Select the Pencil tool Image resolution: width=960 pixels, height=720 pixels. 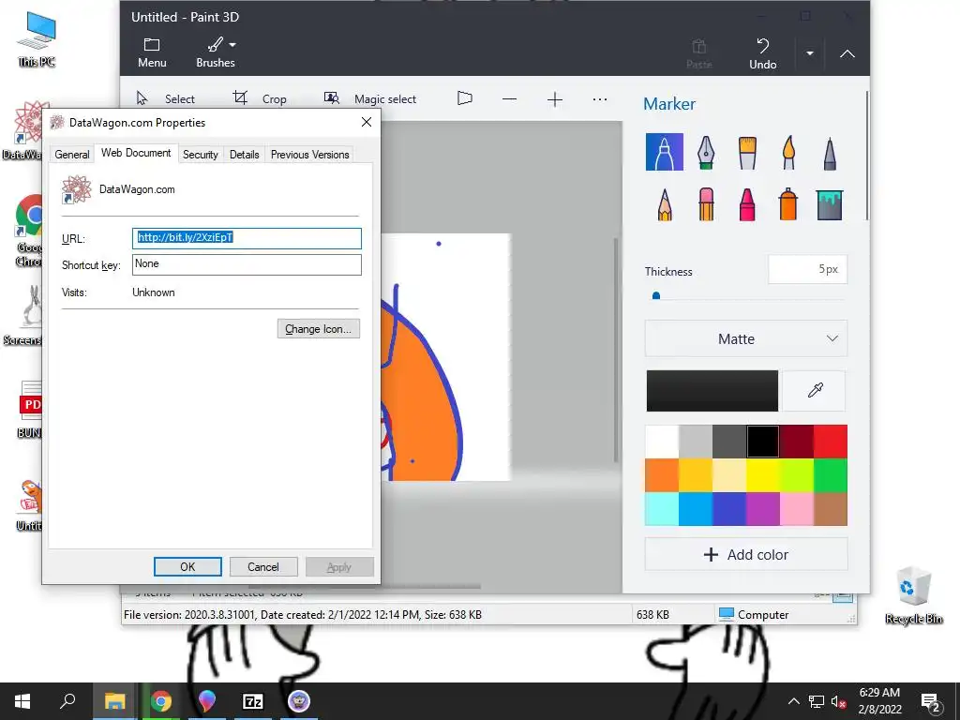point(665,203)
